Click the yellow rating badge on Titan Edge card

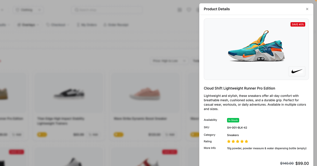42,135
